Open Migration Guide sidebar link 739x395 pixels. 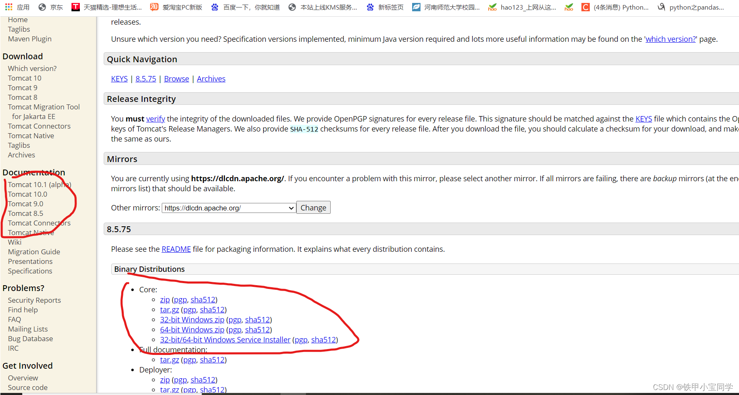click(34, 252)
